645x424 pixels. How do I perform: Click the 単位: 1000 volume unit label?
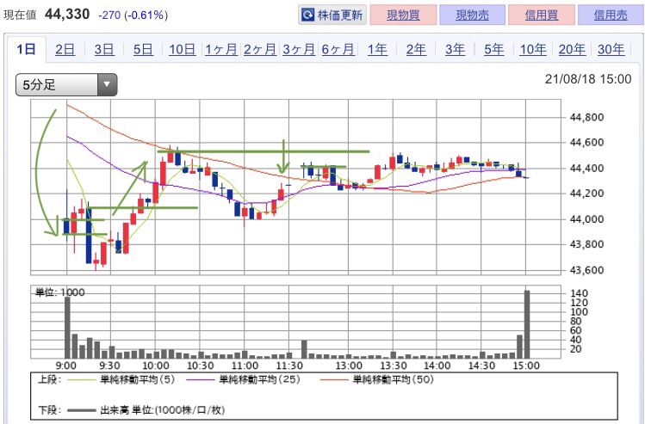60,292
